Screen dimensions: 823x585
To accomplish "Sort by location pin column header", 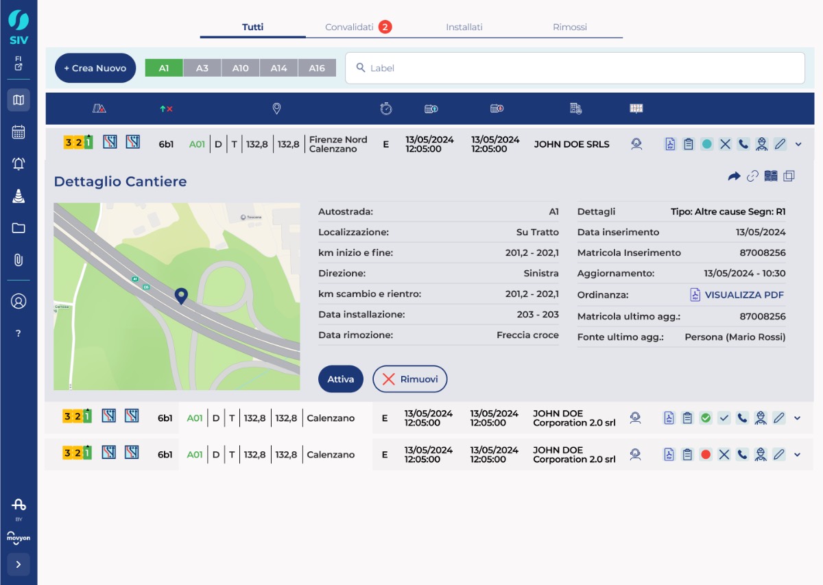I will [x=276, y=108].
